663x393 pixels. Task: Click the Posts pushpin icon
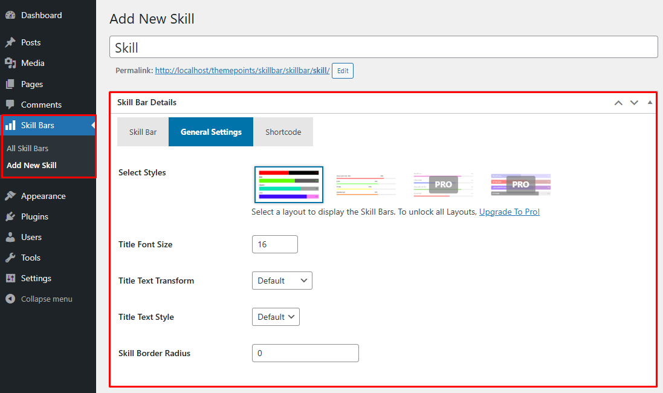tap(10, 42)
